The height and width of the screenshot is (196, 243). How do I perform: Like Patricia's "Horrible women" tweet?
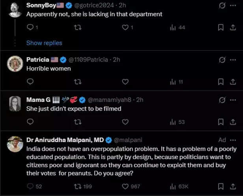tap(125, 82)
